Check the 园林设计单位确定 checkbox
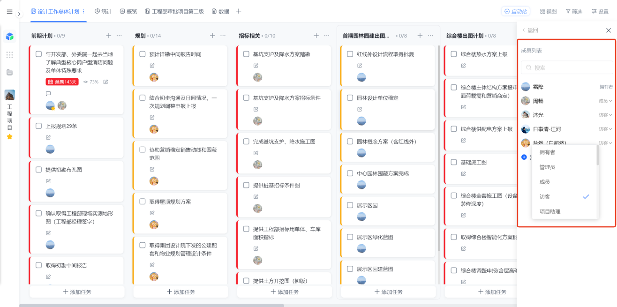 [x=350, y=98]
